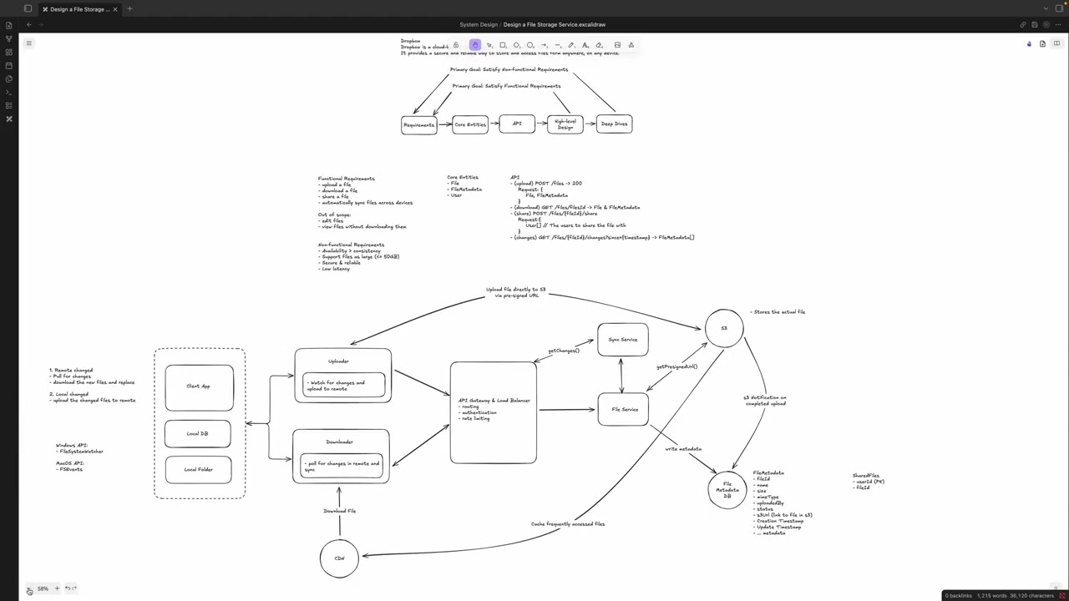Click the File Metadata DB circle

click(x=727, y=490)
